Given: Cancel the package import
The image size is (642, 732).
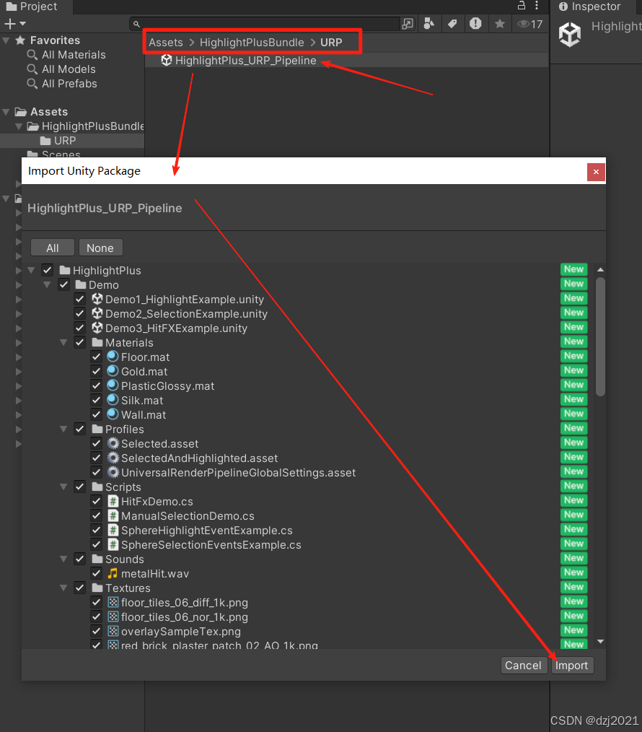Looking at the screenshot, I should coord(523,666).
